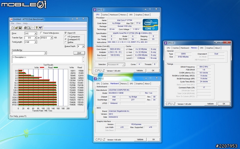Click the CPU-Z icon in Memory window title
240x149 pixels.
(x=165, y=43)
